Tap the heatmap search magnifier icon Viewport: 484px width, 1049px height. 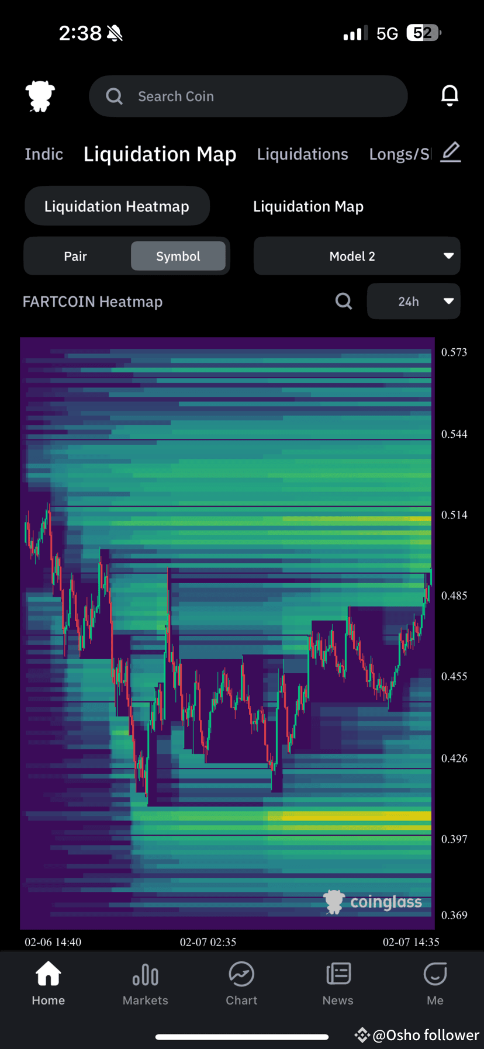(344, 301)
